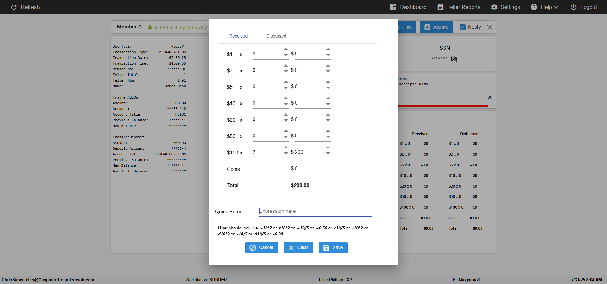Screen dimensions: 607x284
Task: Click the Save button
Action: [x=333, y=248]
